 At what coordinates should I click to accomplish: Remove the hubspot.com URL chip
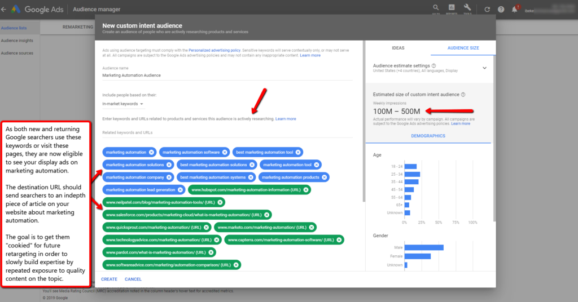tap(306, 190)
